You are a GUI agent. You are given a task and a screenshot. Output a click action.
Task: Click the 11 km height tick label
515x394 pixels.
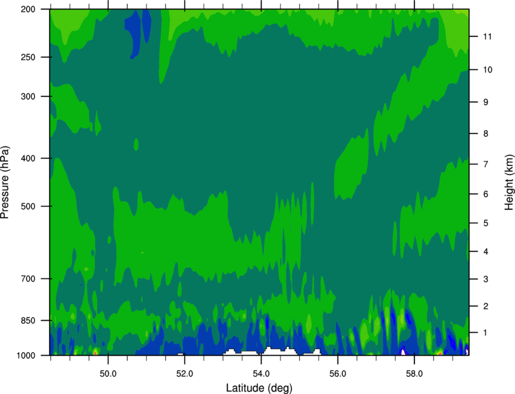(487, 36)
